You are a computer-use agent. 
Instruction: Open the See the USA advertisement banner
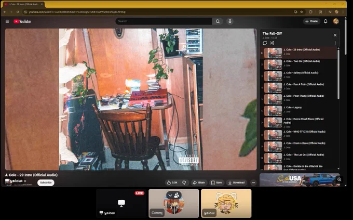[300, 180]
